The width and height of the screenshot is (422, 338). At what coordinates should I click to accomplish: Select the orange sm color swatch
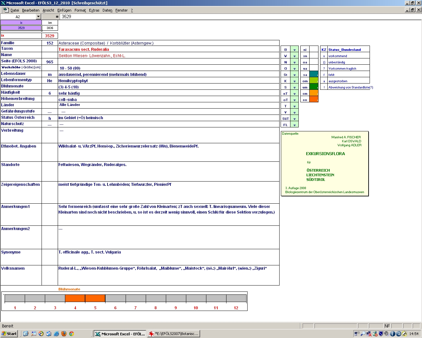tap(314, 93)
